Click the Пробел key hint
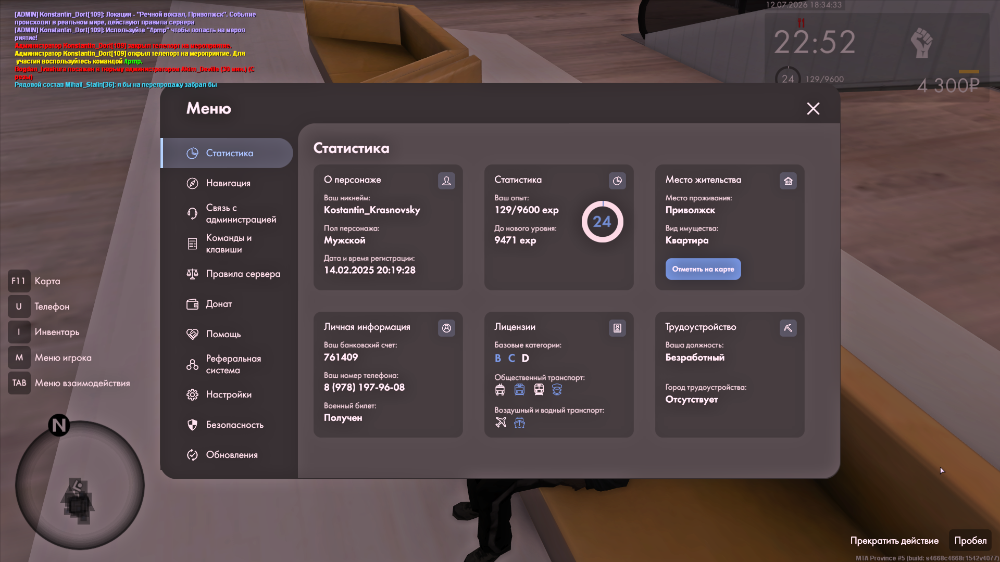The width and height of the screenshot is (1000, 562). click(x=970, y=541)
